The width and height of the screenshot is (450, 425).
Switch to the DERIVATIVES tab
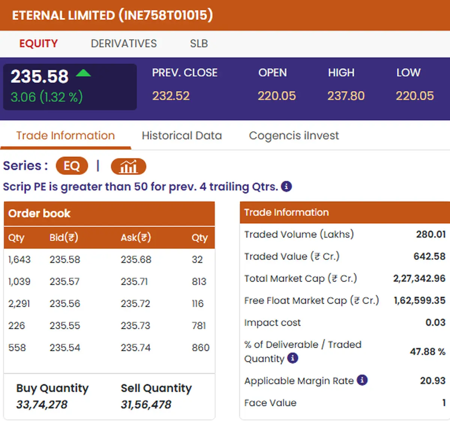pyautogui.click(x=124, y=44)
